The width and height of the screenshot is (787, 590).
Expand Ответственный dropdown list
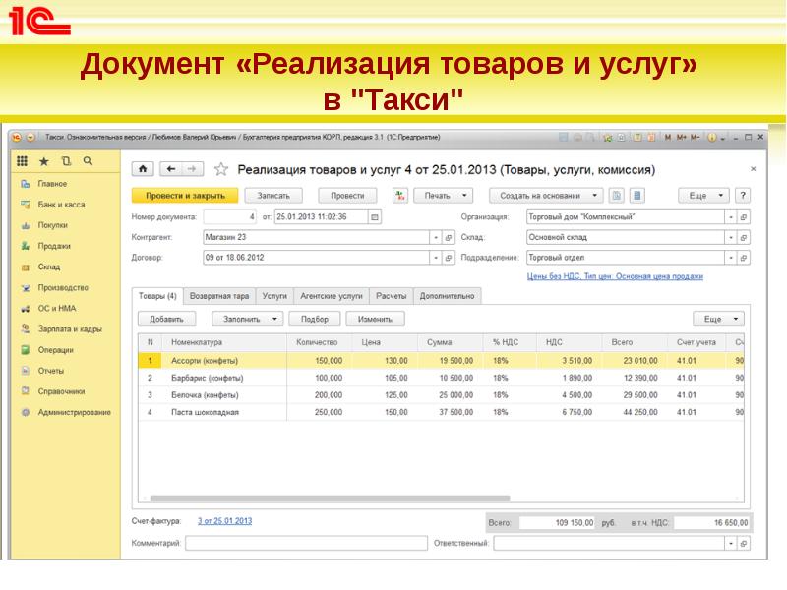pyautogui.click(x=731, y=544)
